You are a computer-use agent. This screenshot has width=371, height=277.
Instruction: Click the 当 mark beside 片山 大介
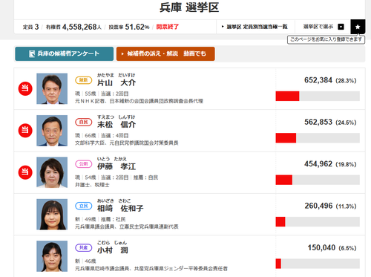[x=25, y=88]
